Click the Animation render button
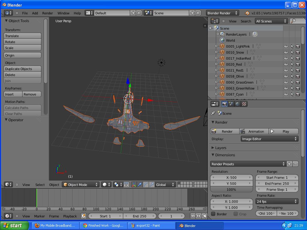 pyautogui.click(x=254, y=131)
